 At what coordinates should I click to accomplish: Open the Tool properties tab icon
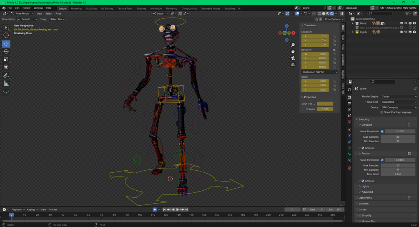[349, 90]
